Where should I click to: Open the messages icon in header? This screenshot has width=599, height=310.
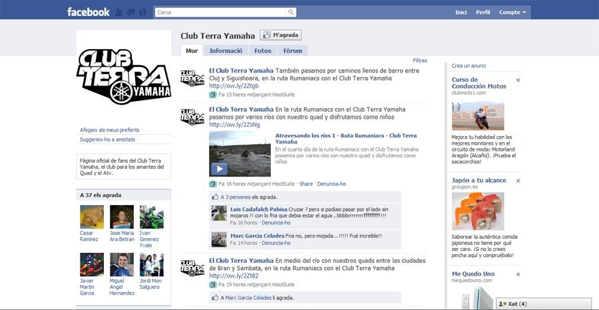tap(130, 12)
